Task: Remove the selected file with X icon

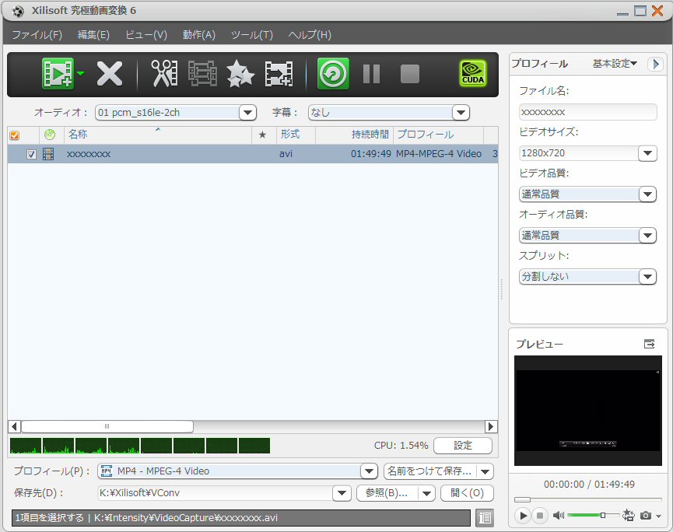Action: pos(110,74)
